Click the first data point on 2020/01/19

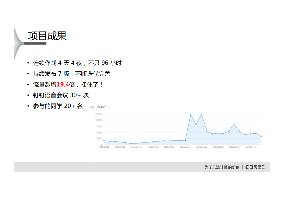[103, 140]
